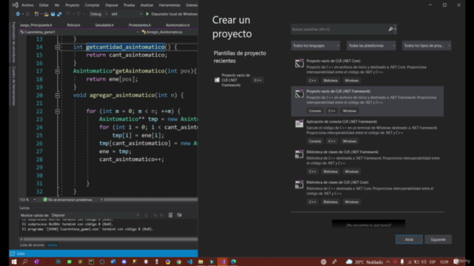Open Word from taskbar
The width and height of the screenshot is (474, 266).
coord(113,262)
